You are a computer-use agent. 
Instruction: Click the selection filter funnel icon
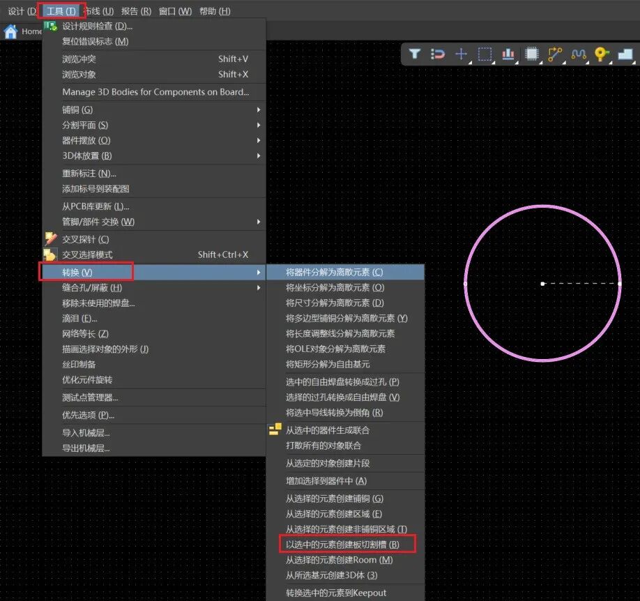click(x=415, y=54)
